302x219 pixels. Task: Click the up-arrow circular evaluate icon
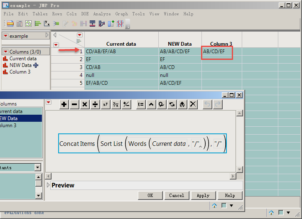182,104
